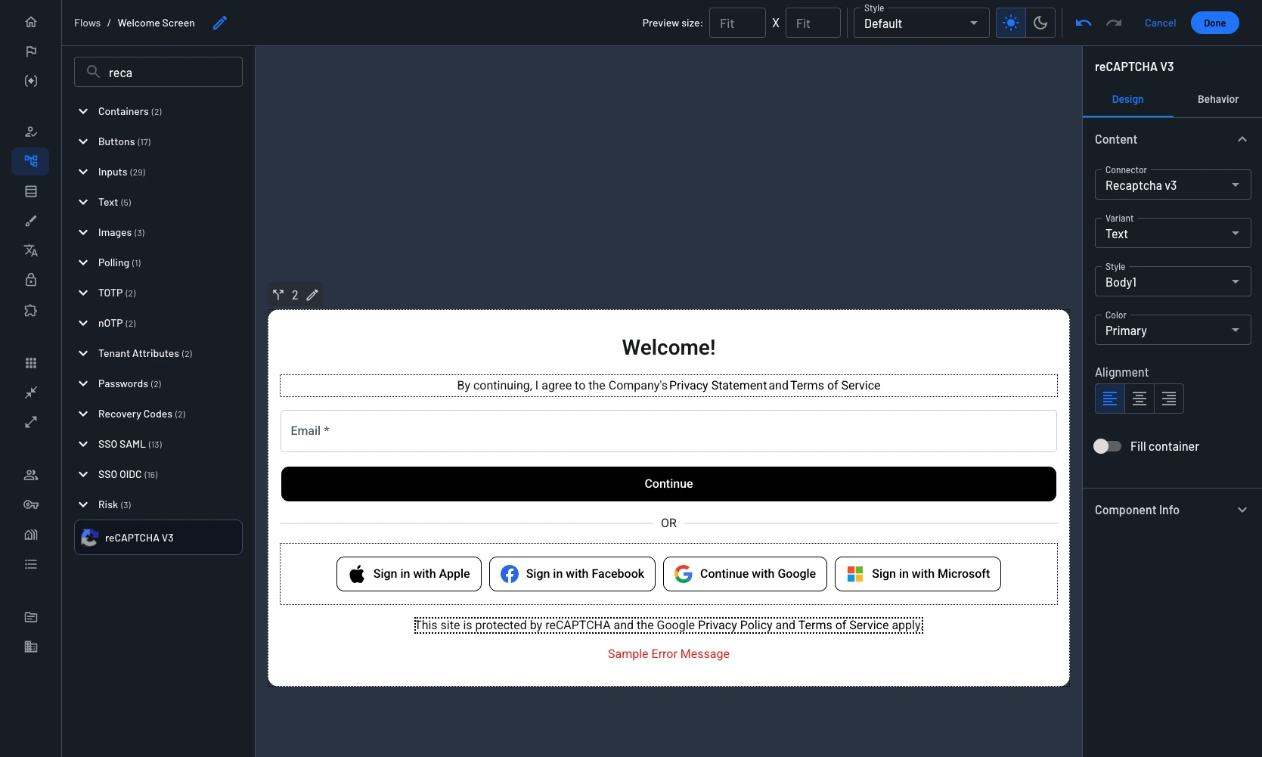
Task: Select light mode with the sun icon
Action: pyautogui.click(x=1010, y=23)
